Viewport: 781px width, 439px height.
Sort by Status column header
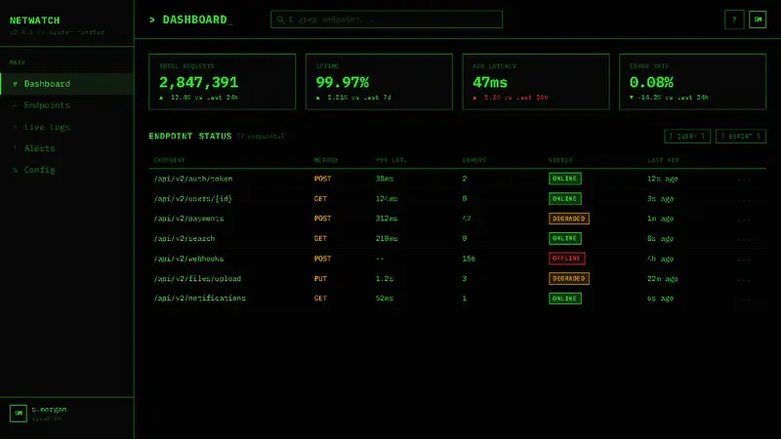click(560, 160)
